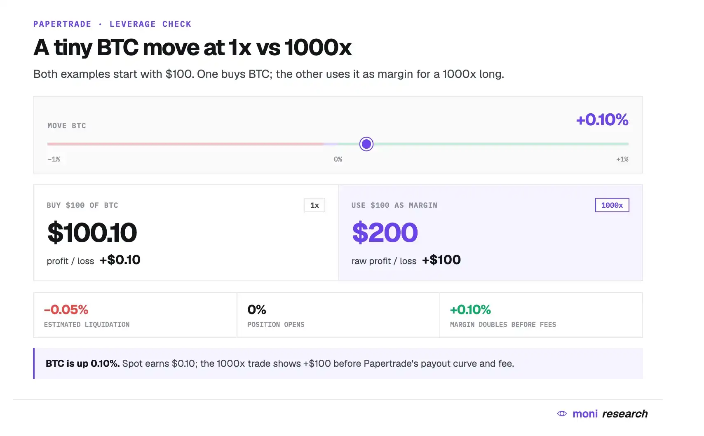Click the moni research eye icon
This screenshot has height=436, width=704.
pos(562,414)
